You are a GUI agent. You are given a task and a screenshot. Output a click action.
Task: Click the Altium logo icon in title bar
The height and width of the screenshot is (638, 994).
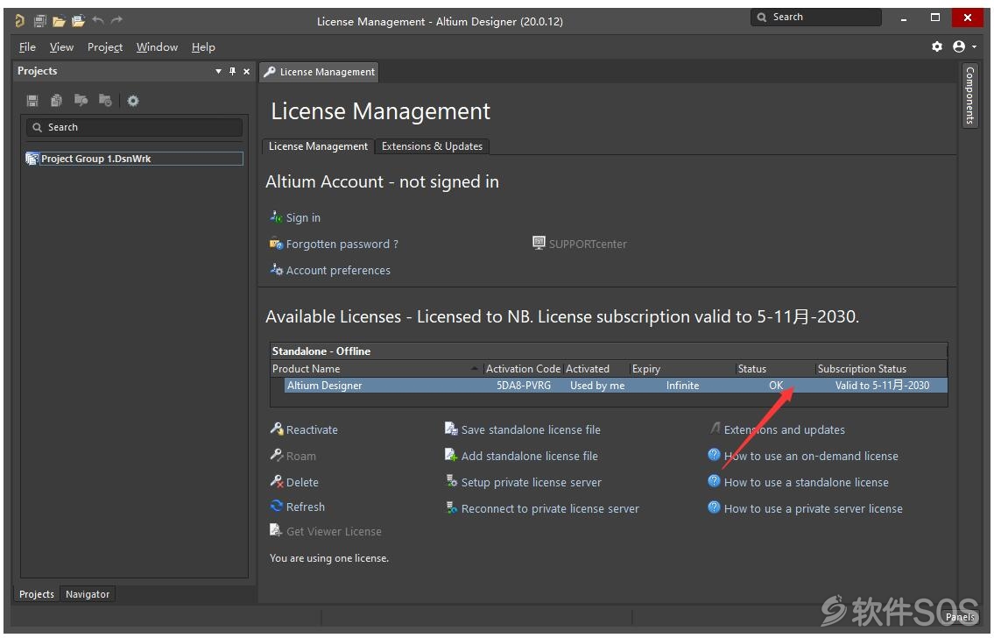[x=19, y=21]
